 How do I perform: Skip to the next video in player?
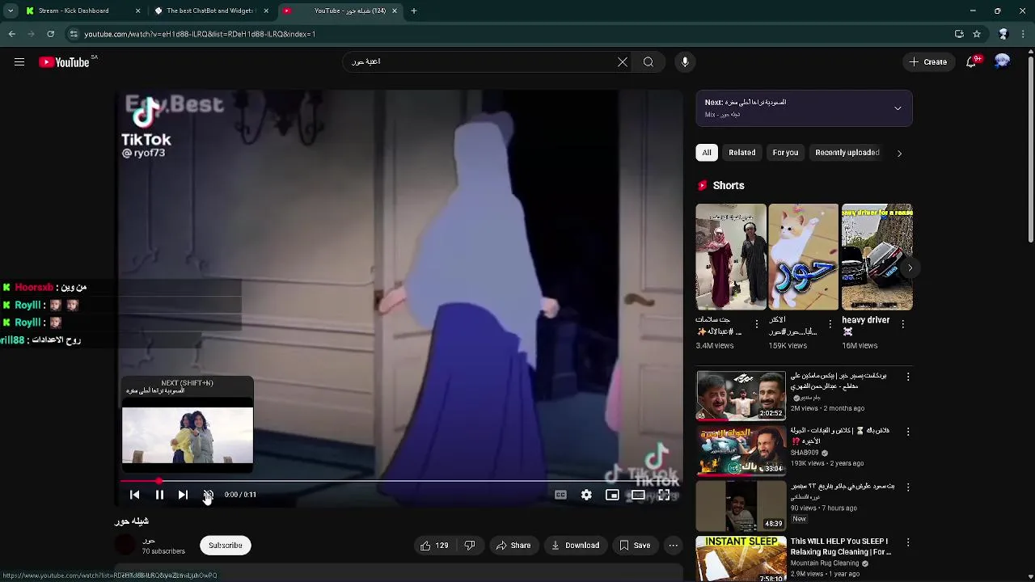point(183,495)
